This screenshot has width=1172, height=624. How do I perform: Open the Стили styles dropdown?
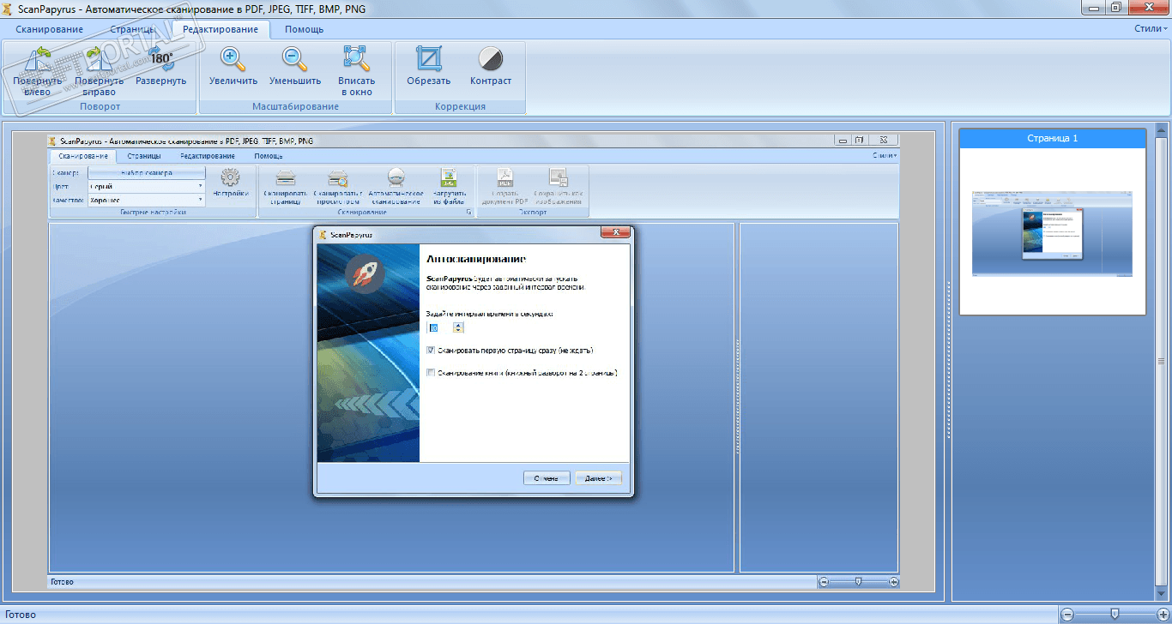click(1151, 29)
